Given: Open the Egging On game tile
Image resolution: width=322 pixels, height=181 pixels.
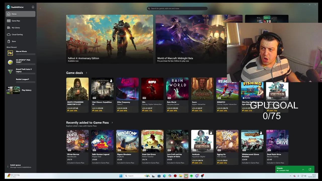Looking at the screenshot, I should click(x=227, y=147).
